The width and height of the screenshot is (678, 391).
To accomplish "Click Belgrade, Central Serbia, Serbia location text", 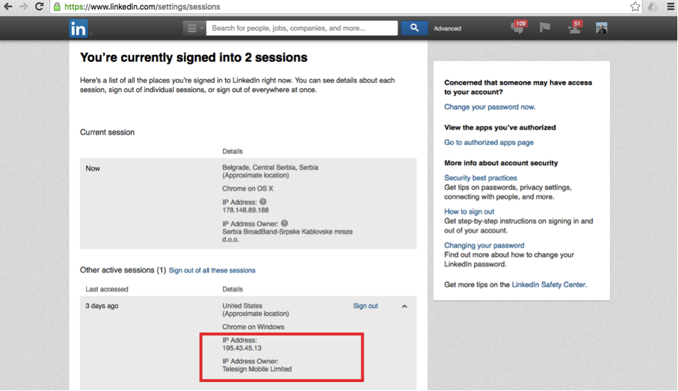I will point(270,167).
